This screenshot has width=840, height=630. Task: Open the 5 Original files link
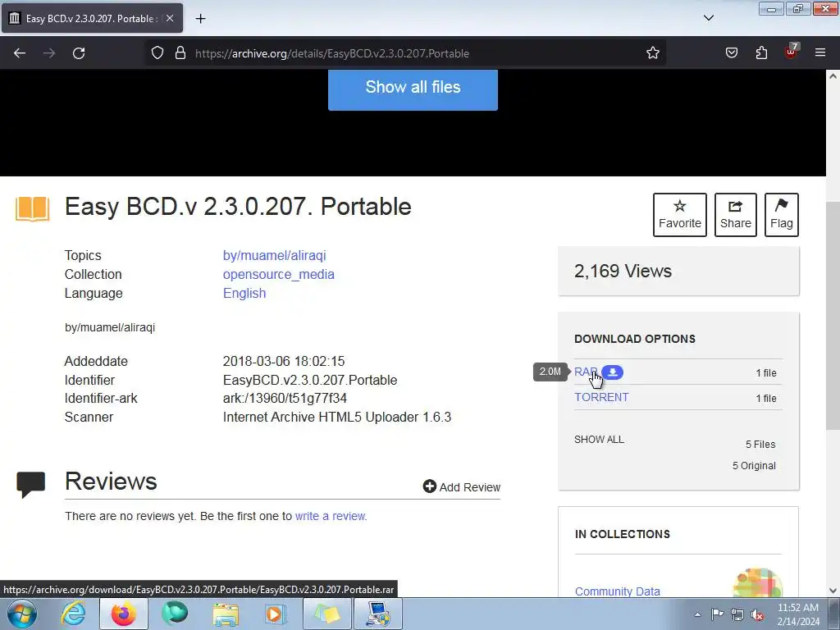[x=754, y=466]
